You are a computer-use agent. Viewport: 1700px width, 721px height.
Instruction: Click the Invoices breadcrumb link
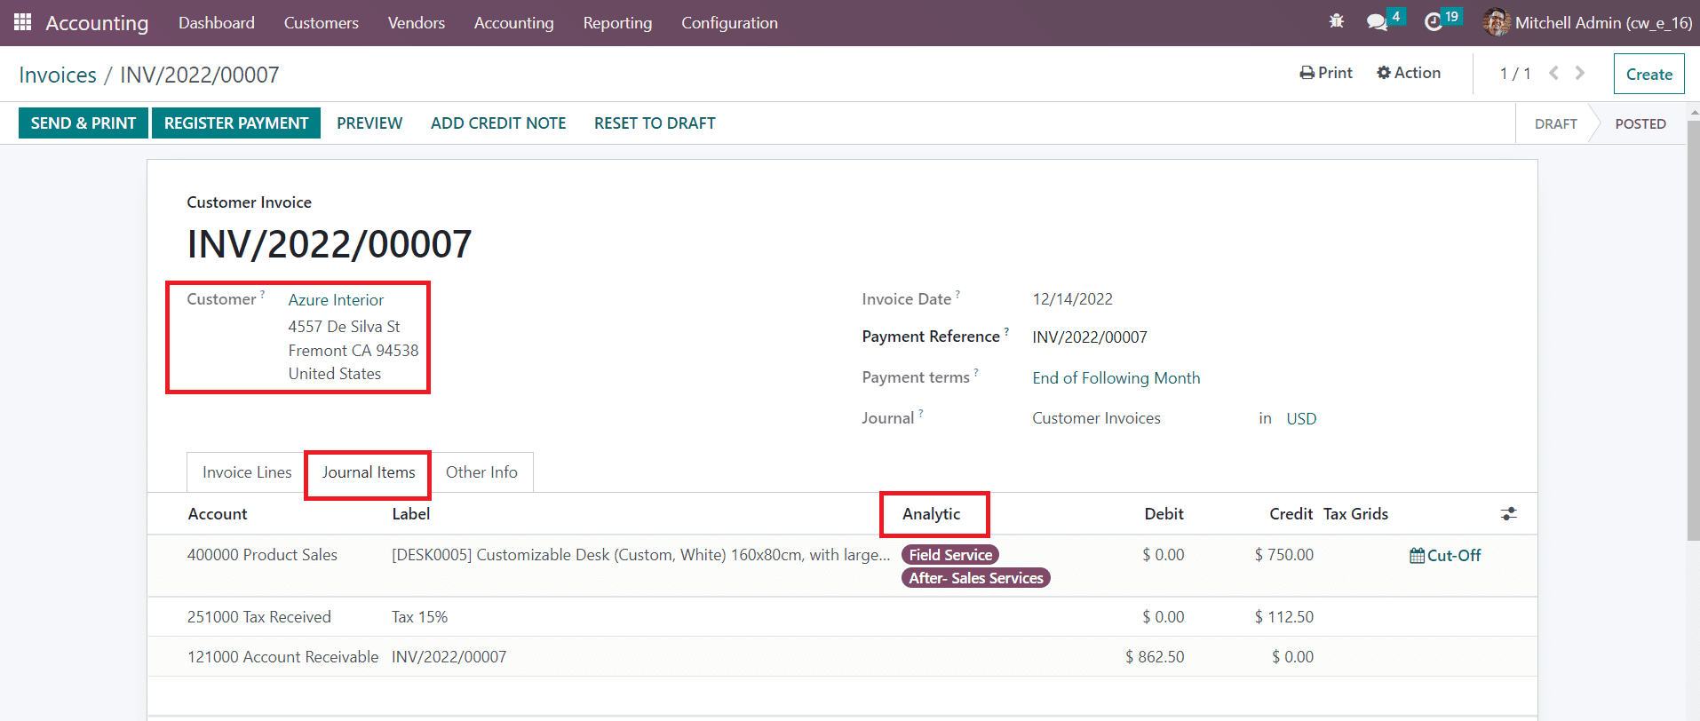click(x=58, y=75)
